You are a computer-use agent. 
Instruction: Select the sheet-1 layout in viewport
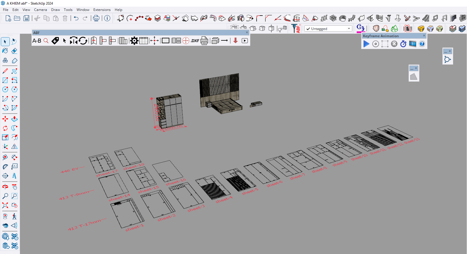point(127,215)
